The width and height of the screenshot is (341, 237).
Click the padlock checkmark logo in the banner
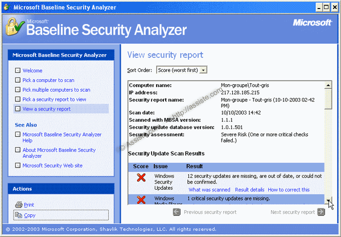14,27
